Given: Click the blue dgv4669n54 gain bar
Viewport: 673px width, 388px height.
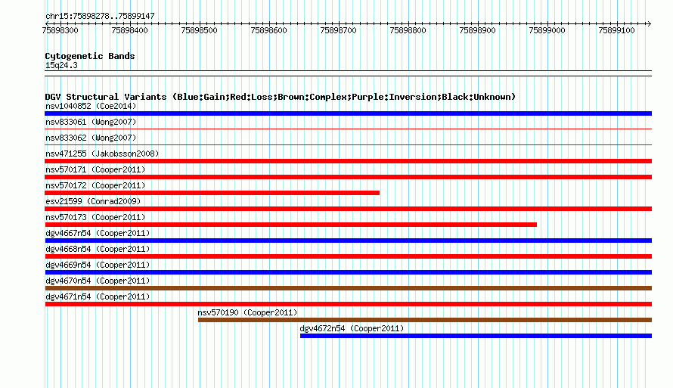Looking at the screenshot, I should coord(348,272).
